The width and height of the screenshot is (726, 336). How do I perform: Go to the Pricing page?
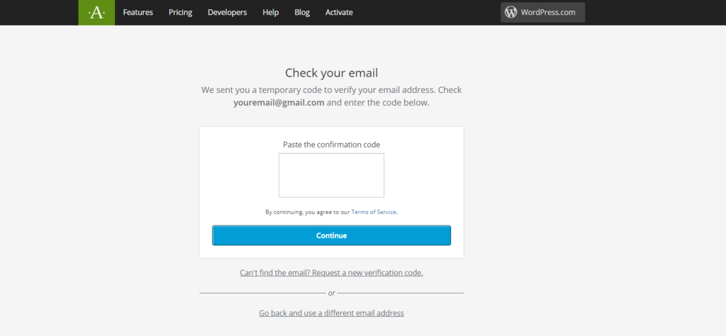coord(181,12)
